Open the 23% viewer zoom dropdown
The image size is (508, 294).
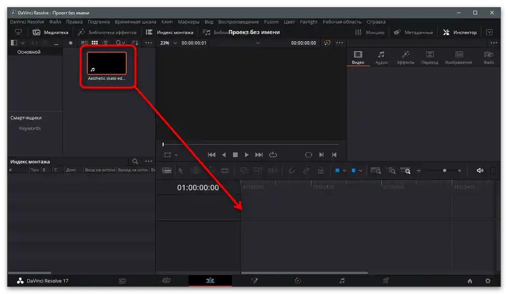(x=168, y=43)
